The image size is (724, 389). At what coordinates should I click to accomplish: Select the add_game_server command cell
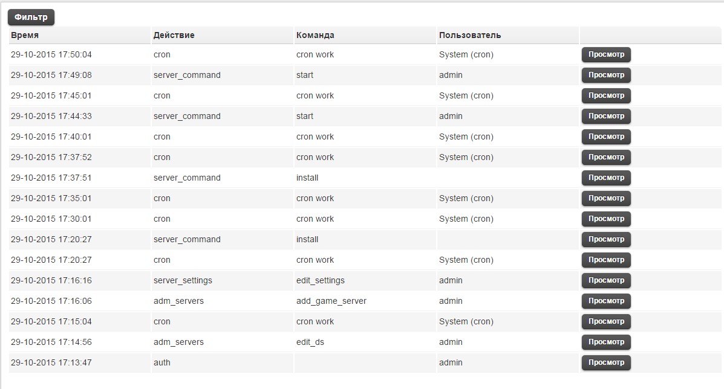click(331, 301)
